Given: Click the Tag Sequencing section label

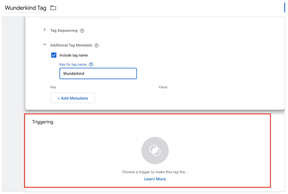Looking at the screenshot, I should pyautogui.click(x=64, y=31).
